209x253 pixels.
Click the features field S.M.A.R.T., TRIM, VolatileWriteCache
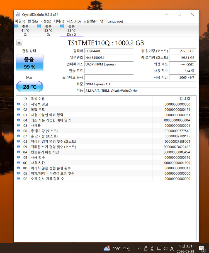point(140,91)
